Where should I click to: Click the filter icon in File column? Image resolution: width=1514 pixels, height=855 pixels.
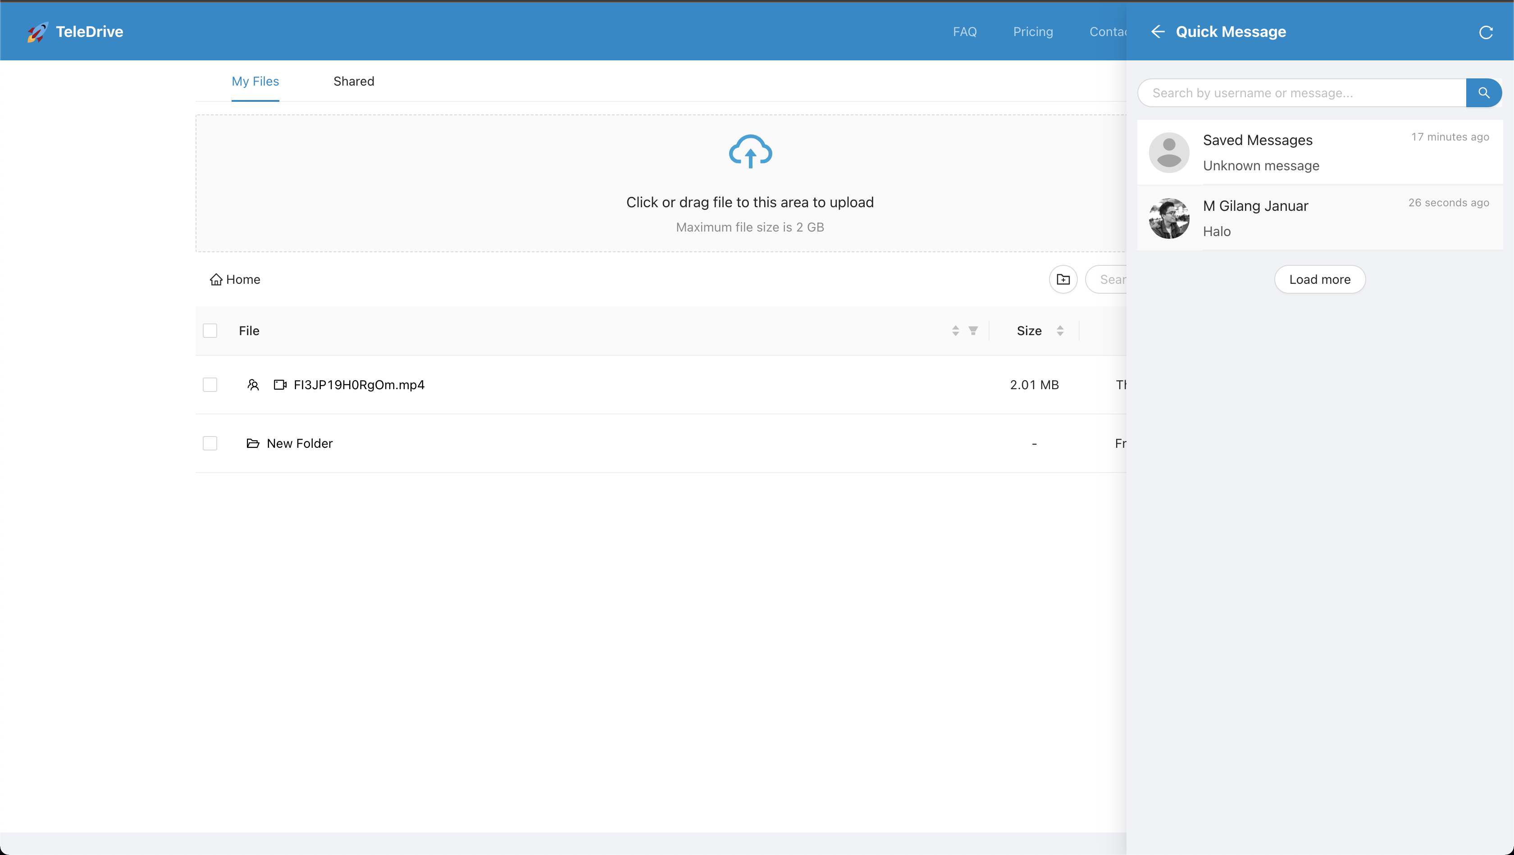pyautogui.click(x=973, y=331)
